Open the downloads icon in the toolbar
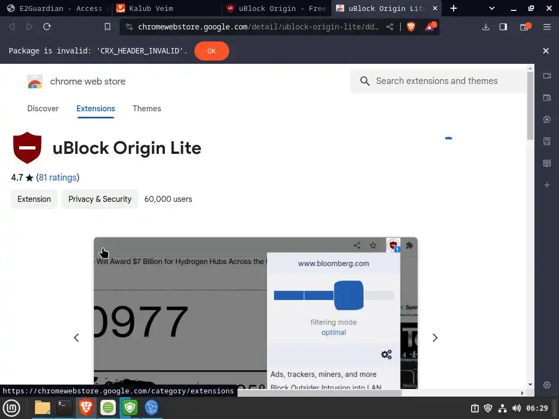Image resolution: width=559 pixels, height=419 pixels. pyautogui.click(x=485, y=27)
